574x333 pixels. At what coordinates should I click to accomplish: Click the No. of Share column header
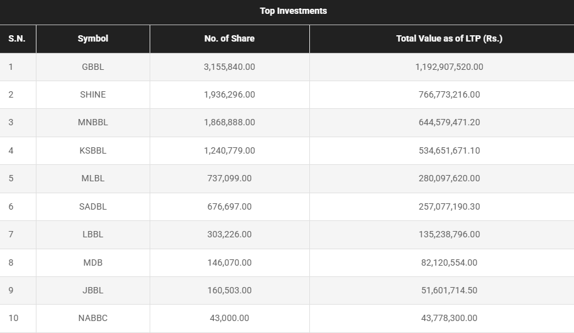229,38
